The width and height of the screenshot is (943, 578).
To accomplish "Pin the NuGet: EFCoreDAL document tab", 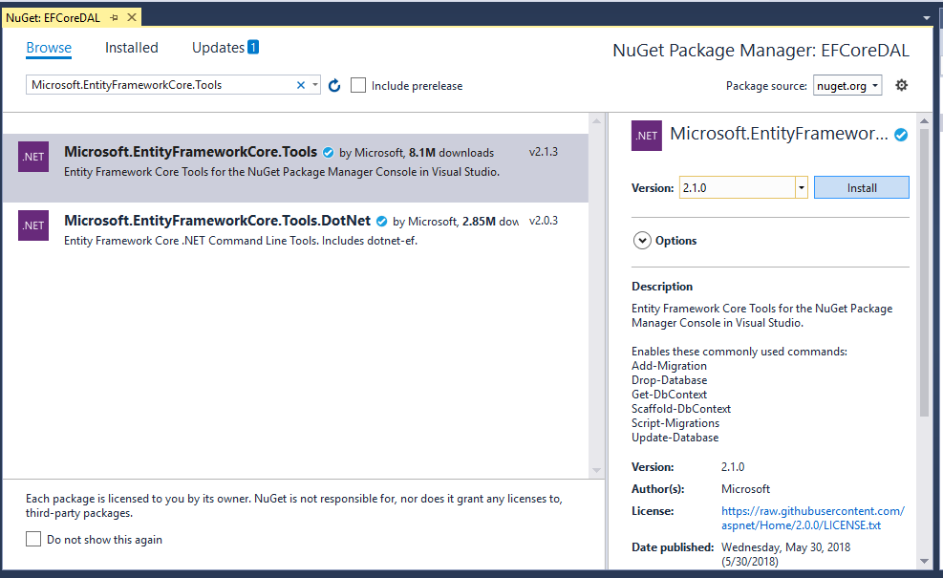I will tap(115, 17).
